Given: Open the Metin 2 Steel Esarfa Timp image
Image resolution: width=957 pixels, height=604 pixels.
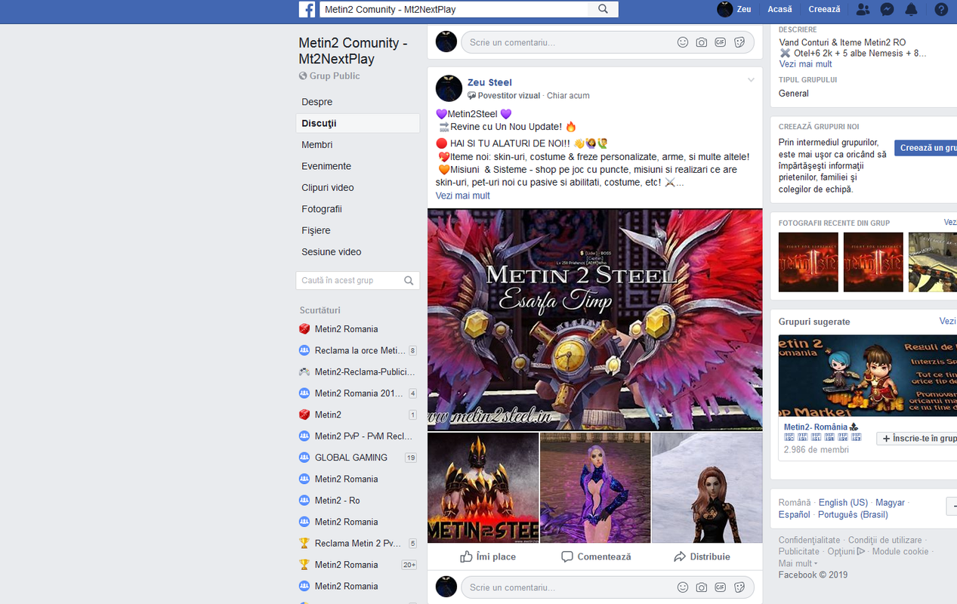Looking at the screenshot, I should click(595, 319).
